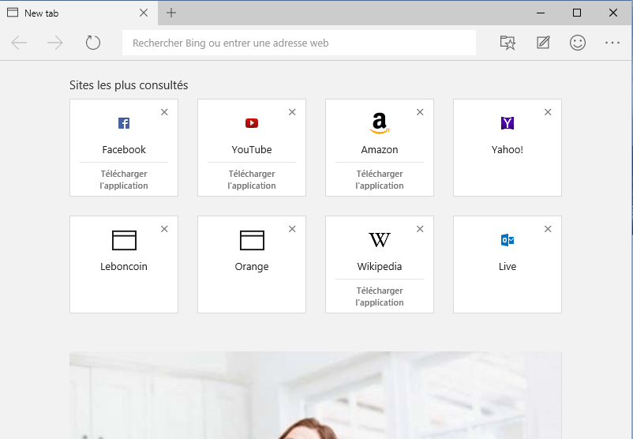Click the Orange window placeholder icon

pyautogui.click(x=252, y=240)
